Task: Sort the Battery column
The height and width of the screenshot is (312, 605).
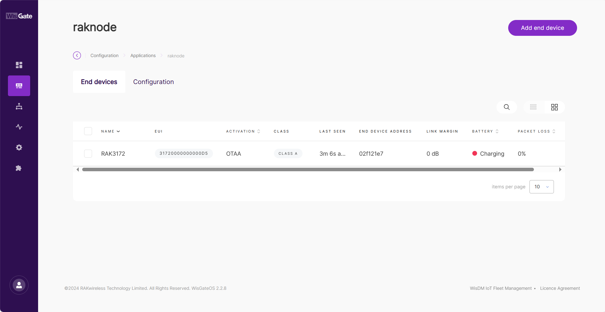Action: pos(497,131)
